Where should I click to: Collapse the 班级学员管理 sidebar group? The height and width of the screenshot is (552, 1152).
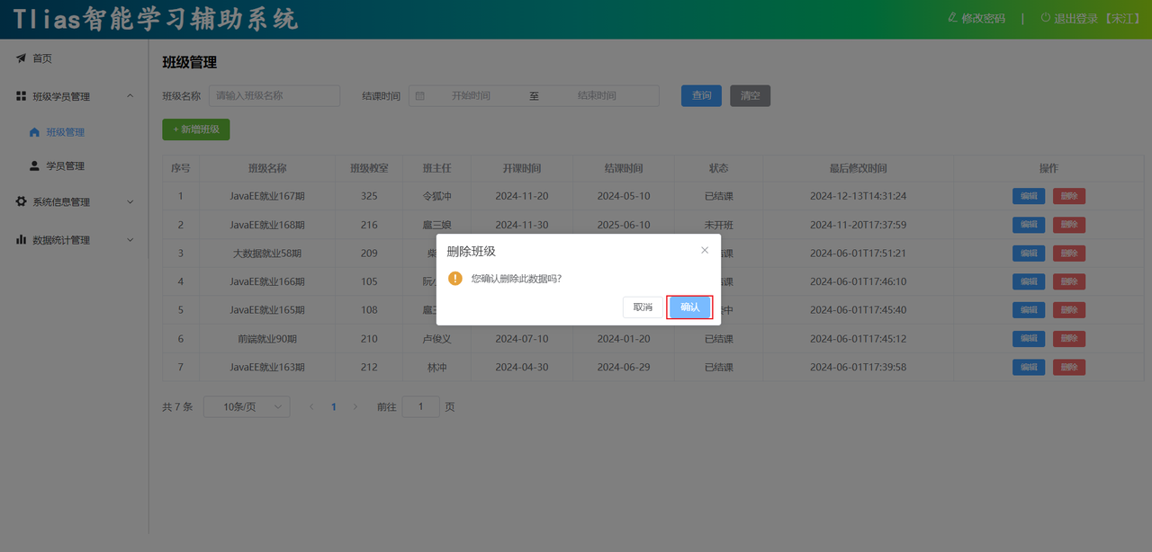pyautogui.click(x=130, y=96)
